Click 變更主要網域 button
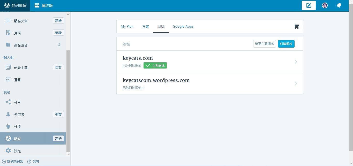The height and width of the screenshot is (166, 353). coord(265,44)
